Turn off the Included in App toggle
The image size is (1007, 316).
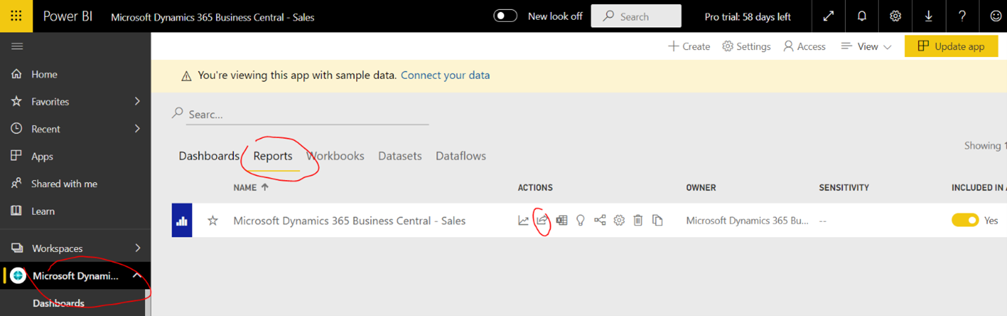(965, 220)
